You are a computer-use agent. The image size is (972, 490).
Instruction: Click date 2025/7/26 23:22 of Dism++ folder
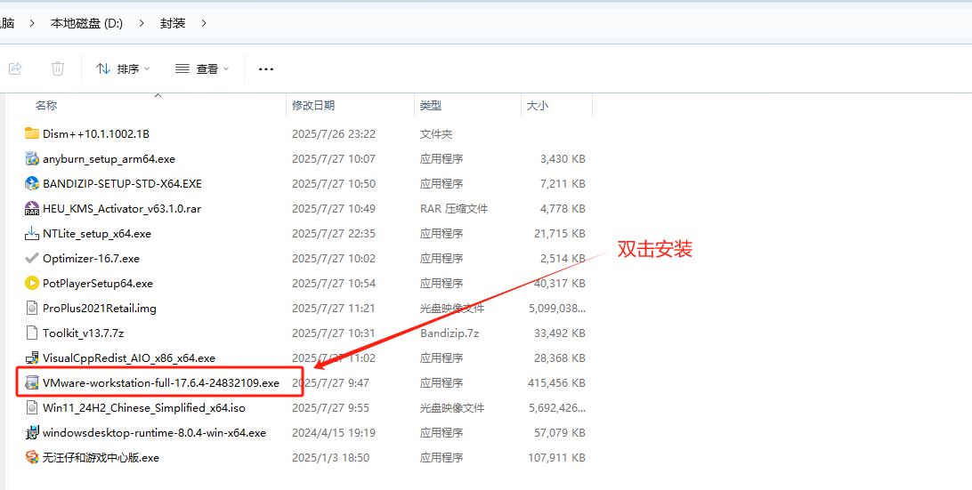[334, 133]
